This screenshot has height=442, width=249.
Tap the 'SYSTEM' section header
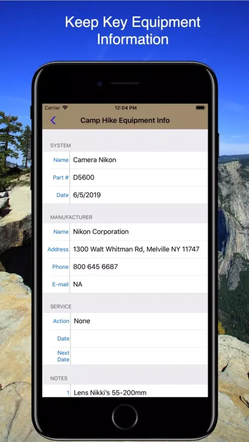[x=60, y=145]
